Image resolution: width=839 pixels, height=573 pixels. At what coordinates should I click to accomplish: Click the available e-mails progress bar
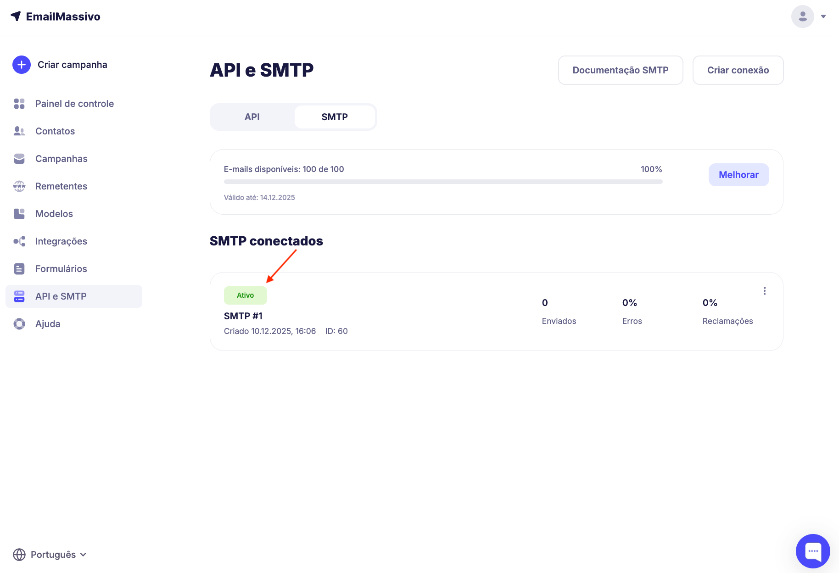[443, 182]
